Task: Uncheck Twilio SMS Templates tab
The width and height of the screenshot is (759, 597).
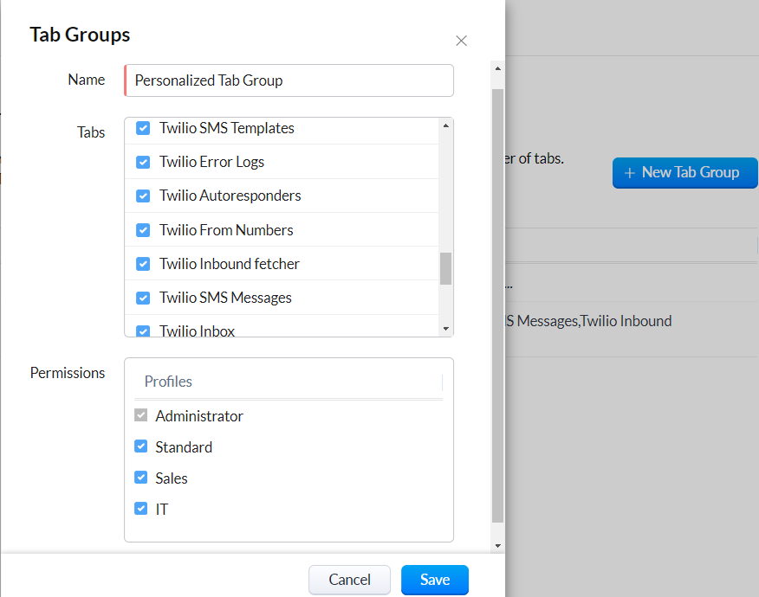Action: 143,128
